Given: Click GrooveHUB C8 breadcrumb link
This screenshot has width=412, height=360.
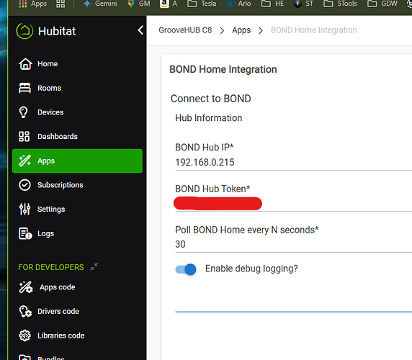Looking at the screenshot, I should click(185, 30).
